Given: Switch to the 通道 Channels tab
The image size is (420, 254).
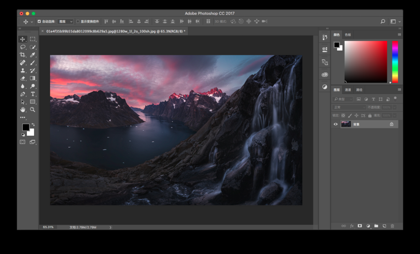Looking at the screenshot, I should pos(348,90).
